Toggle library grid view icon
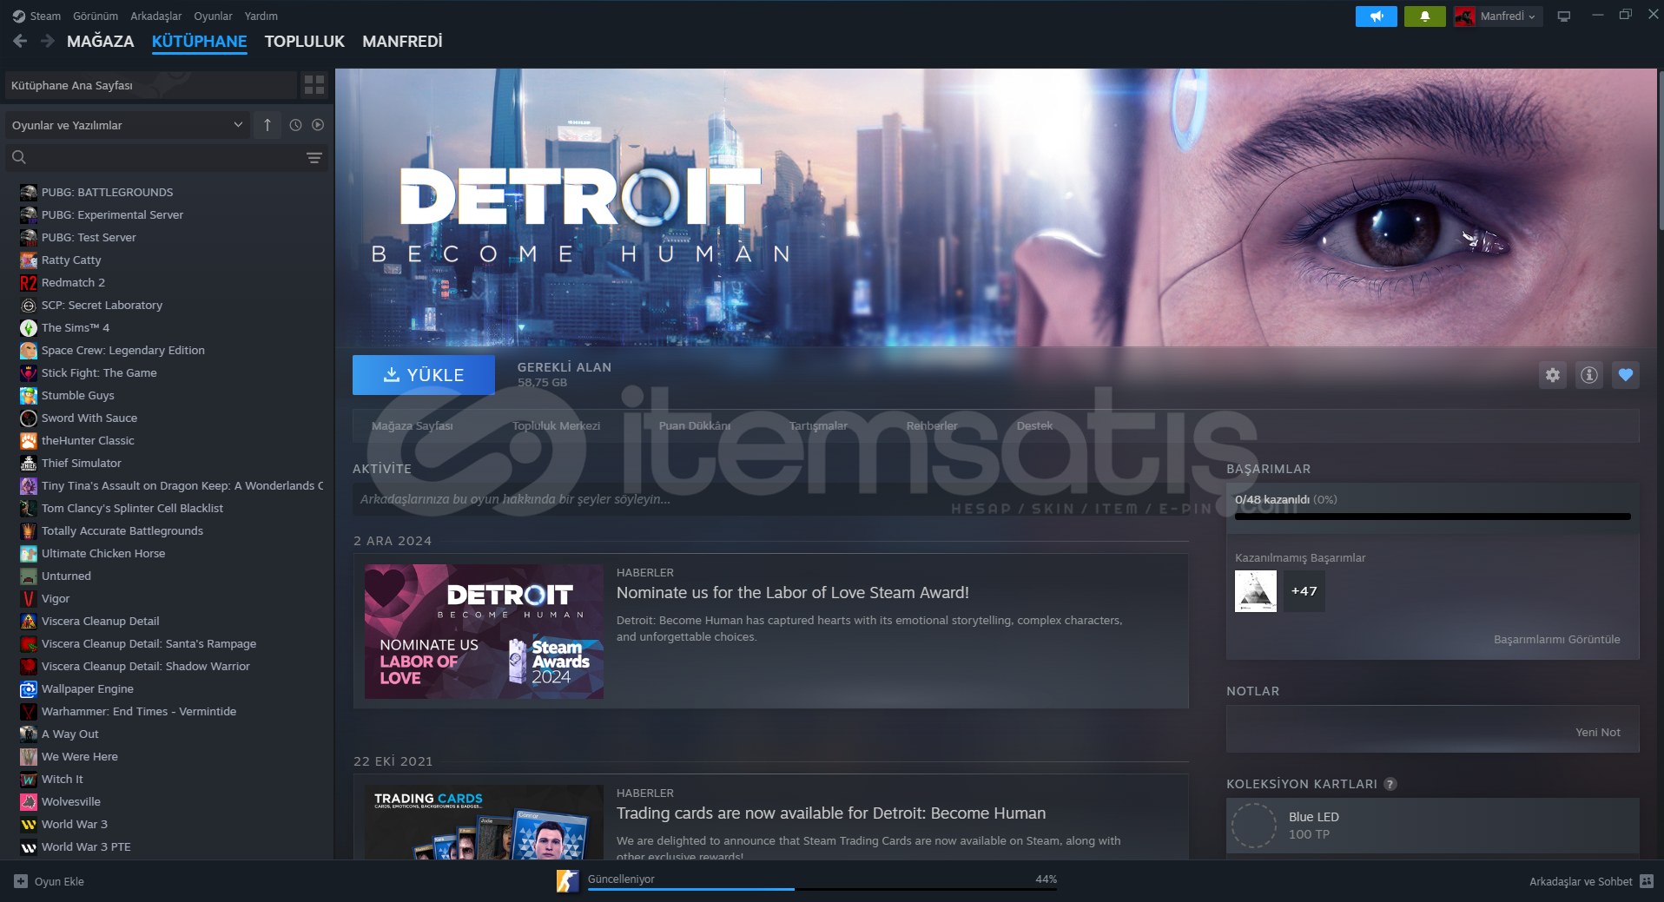 coord(314,85)
